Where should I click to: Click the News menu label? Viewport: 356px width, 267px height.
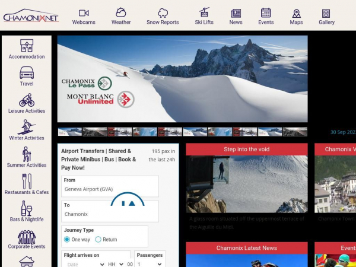point(236,23)
